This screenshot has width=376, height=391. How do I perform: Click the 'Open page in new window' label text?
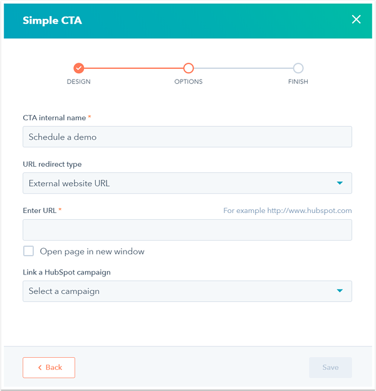coord(92,252)
